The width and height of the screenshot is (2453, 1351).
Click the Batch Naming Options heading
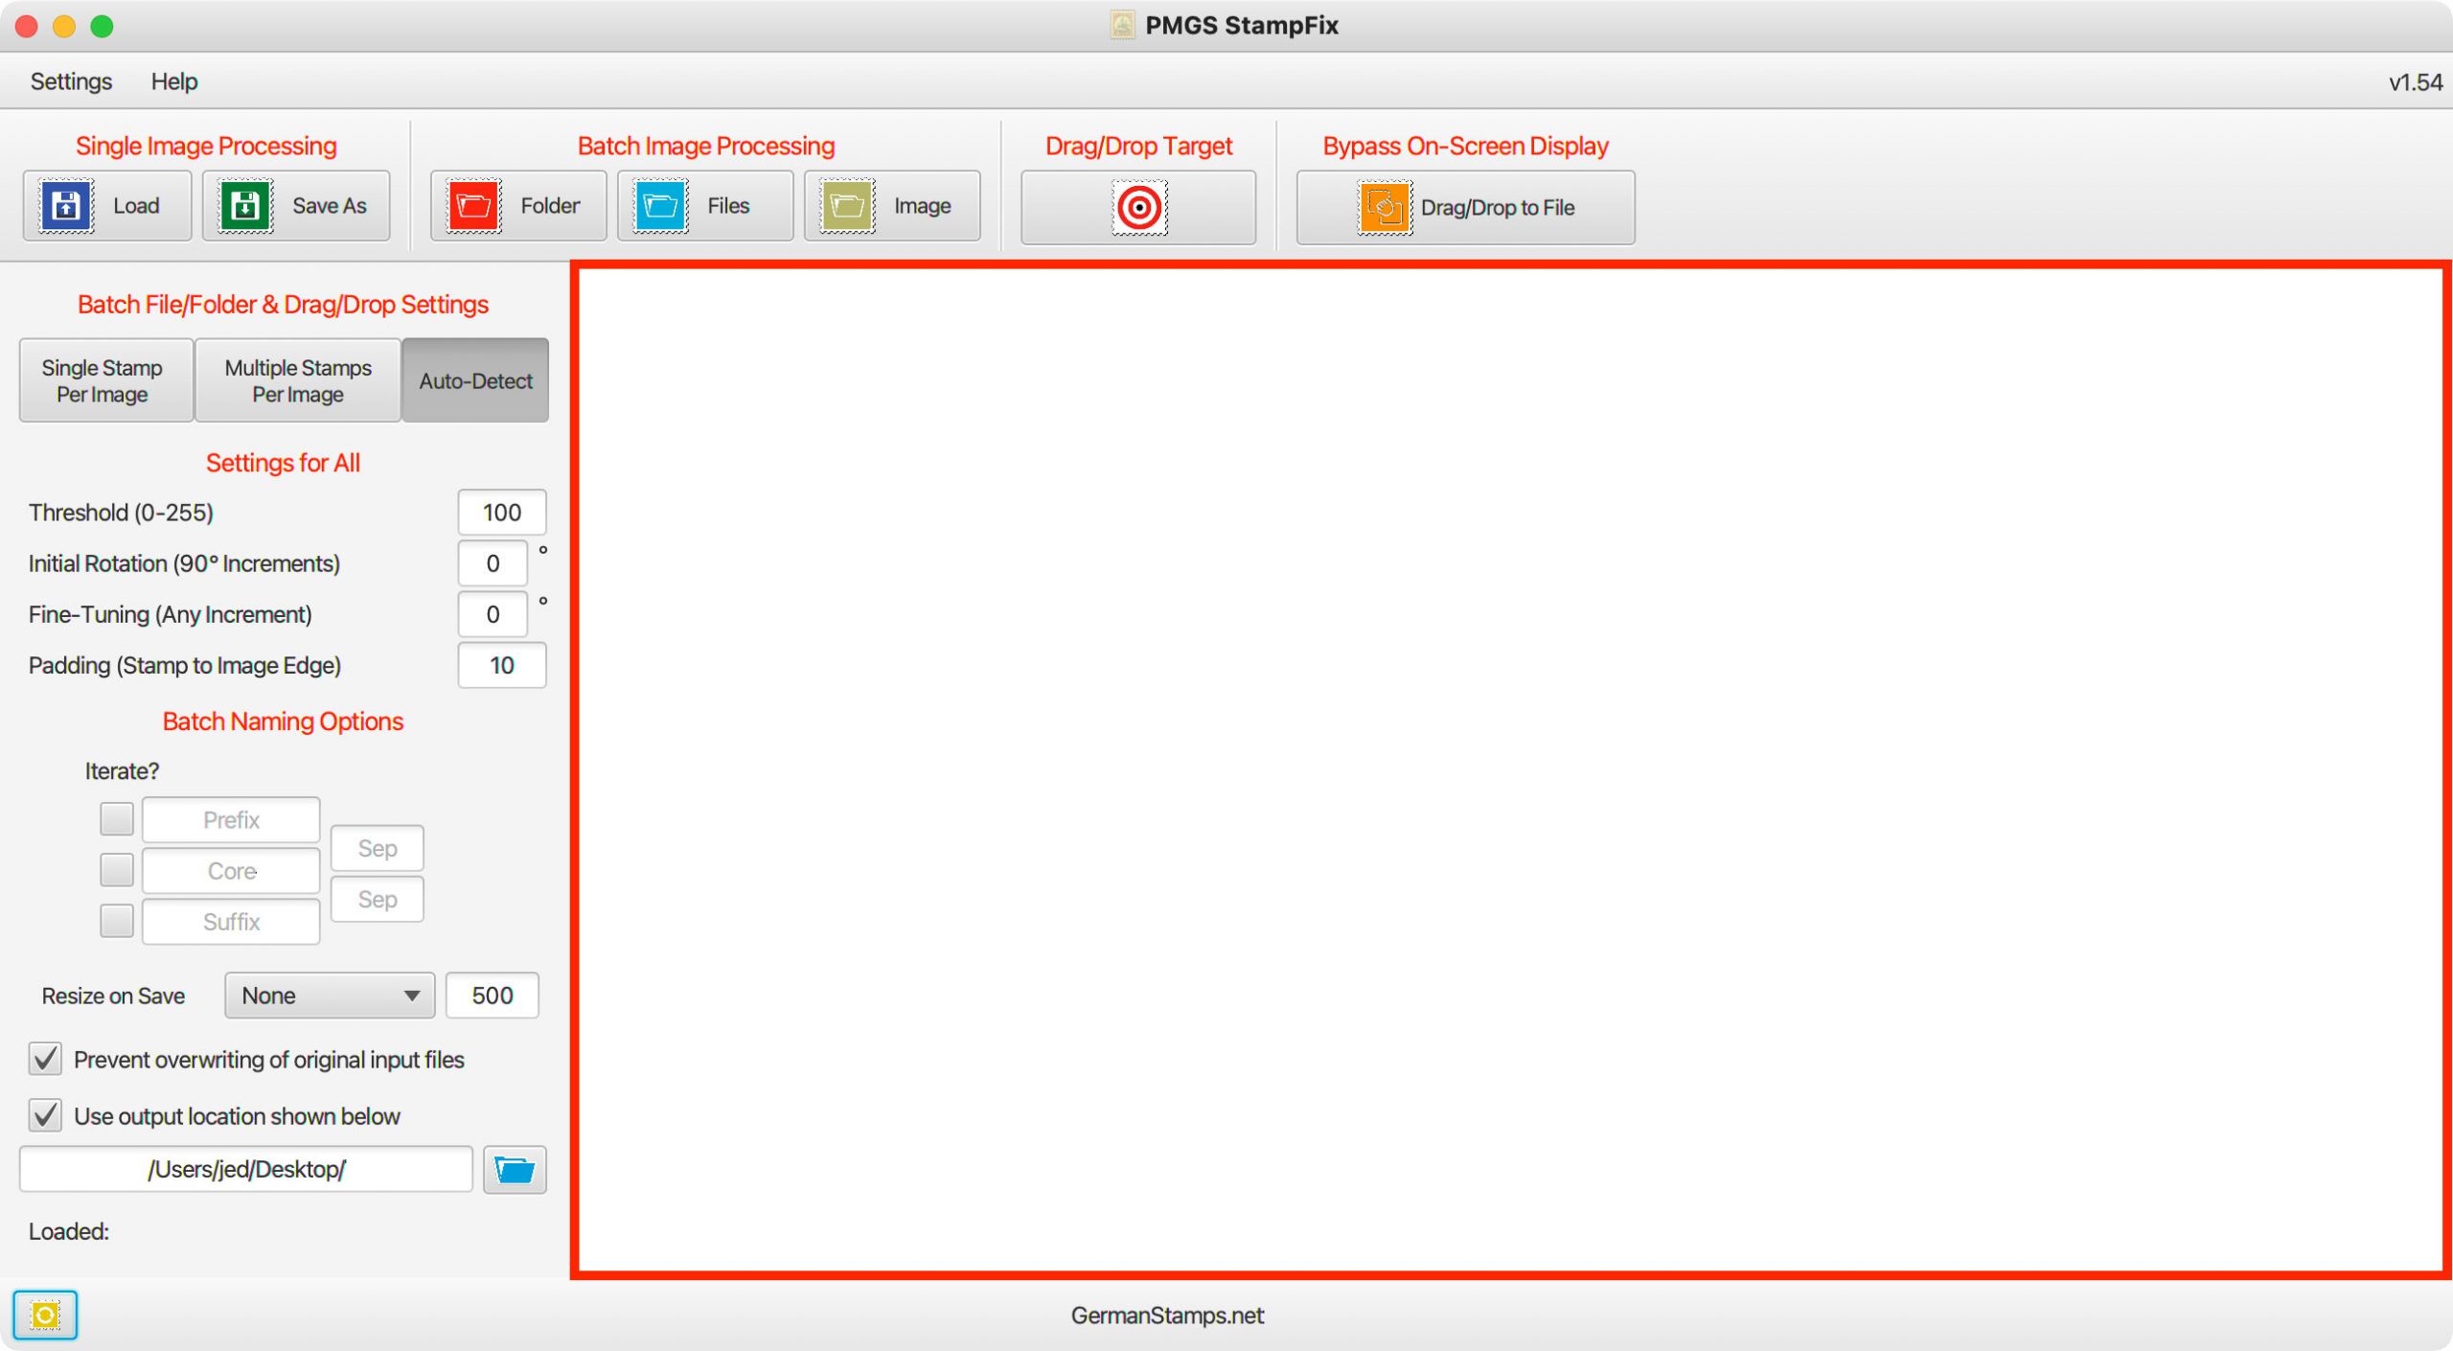coord(283,721)
